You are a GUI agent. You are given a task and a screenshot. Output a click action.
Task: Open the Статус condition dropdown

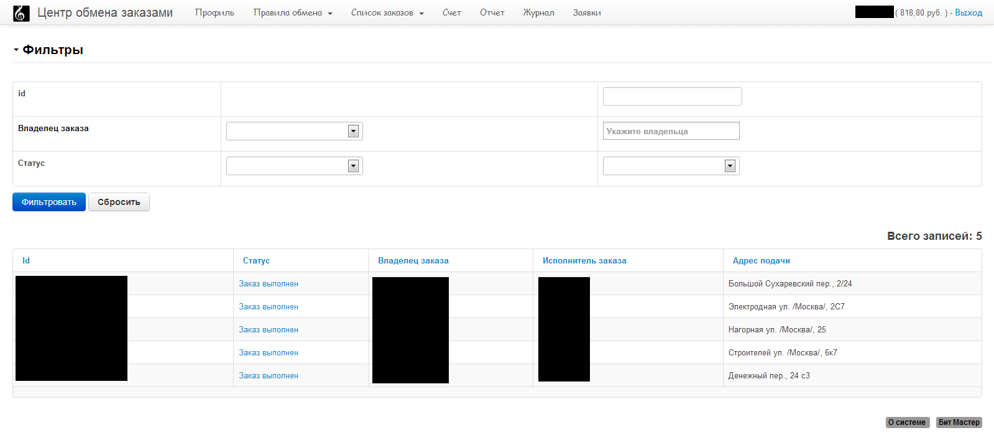294,166
